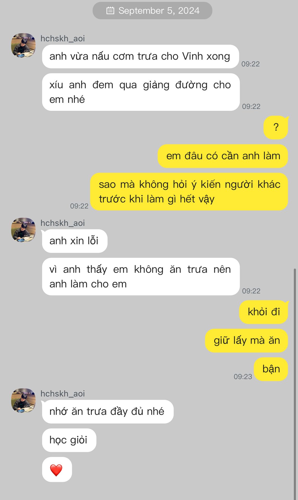Select the 'khỏi đi' yellow bubble
The height and width of the screenshot is (500, 298).
(264, 312)
